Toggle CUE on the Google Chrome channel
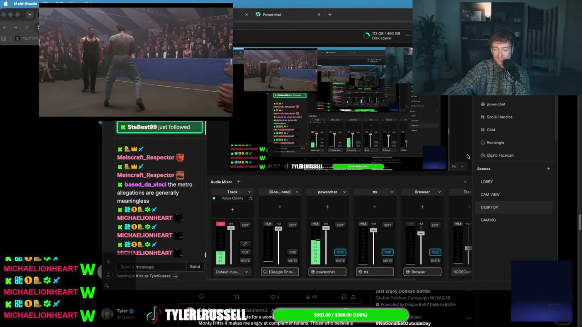This screenshot has height=327, width=582. tap(292, 252)
